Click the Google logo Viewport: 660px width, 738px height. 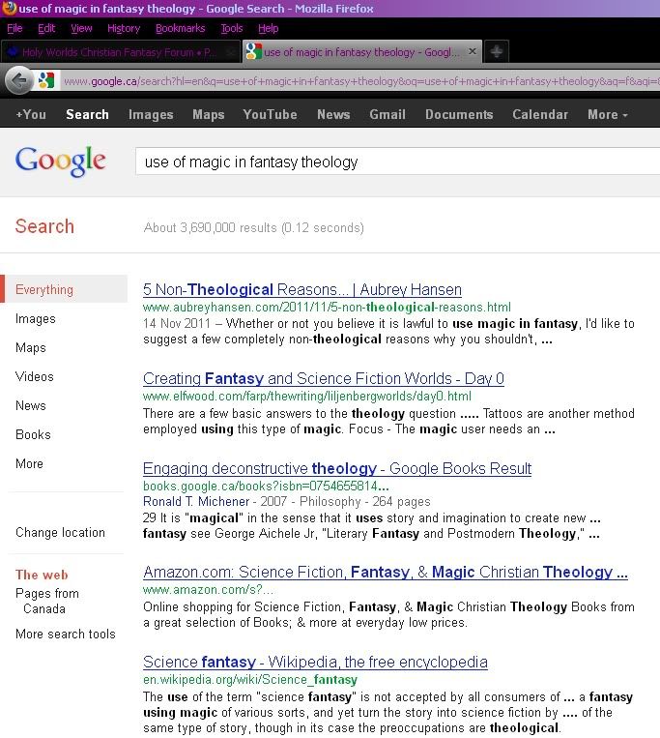coord(60,161)
